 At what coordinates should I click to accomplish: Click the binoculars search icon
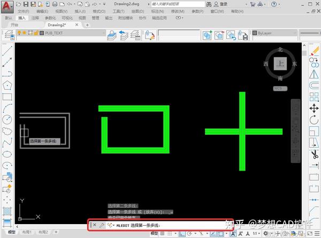click(209, 4)
